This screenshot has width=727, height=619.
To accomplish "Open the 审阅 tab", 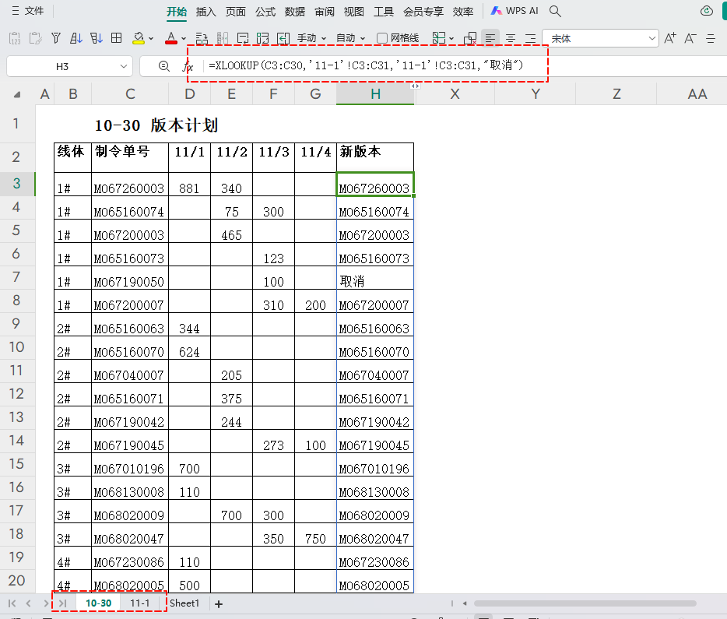I will 325,12.
